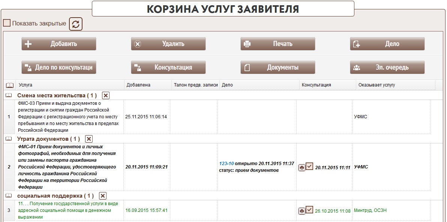447x222 pixels.
Task: Toggle consultation checkbox dated 26.10.2015
Action: tap(309, 210)
